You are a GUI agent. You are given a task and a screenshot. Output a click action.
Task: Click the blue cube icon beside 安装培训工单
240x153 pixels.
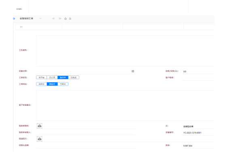(14, 19)
